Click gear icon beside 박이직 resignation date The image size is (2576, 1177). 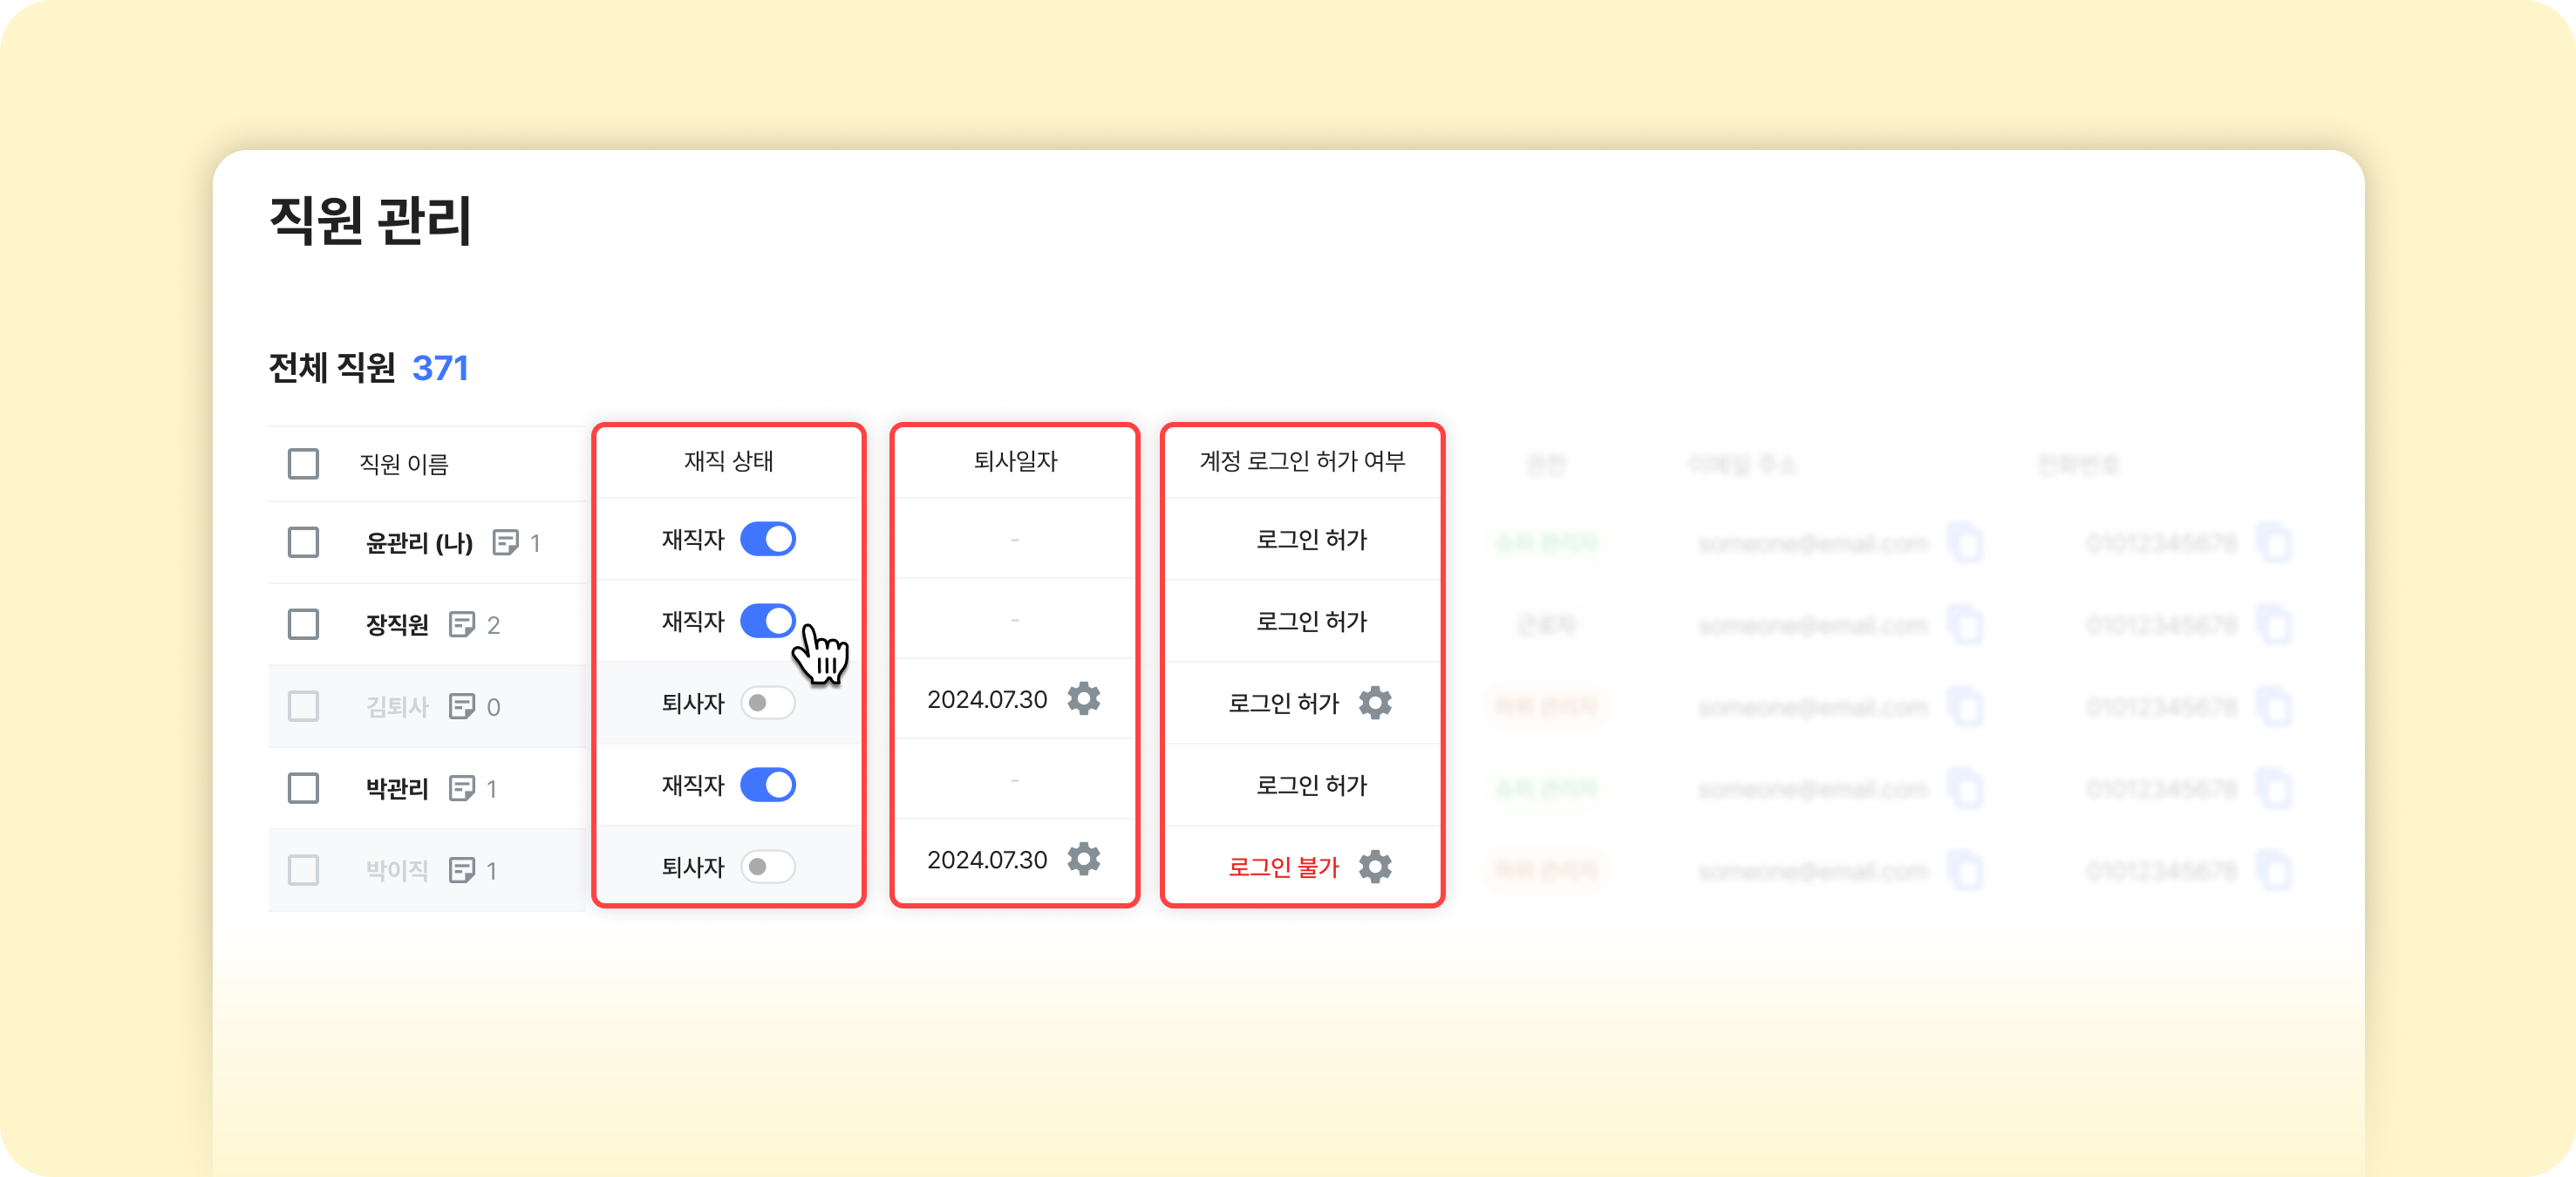1083,859
